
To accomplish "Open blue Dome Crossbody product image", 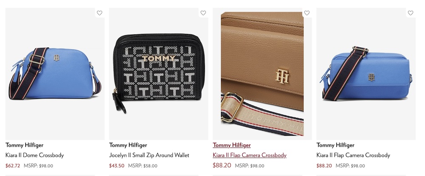I will click(55, 73).
